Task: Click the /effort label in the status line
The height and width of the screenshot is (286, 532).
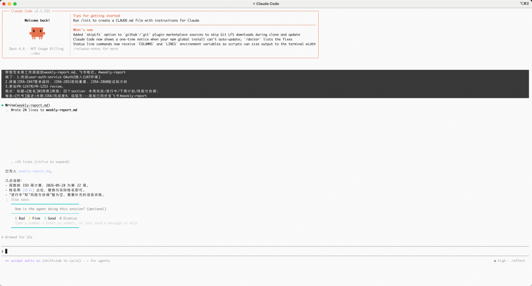Action: (518, 260)
